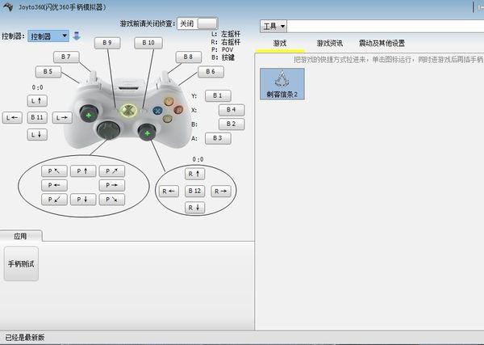Screen dimensions: 484x345
Task: Click the B 7 trigger mapping button
Action: click(66, 57)
